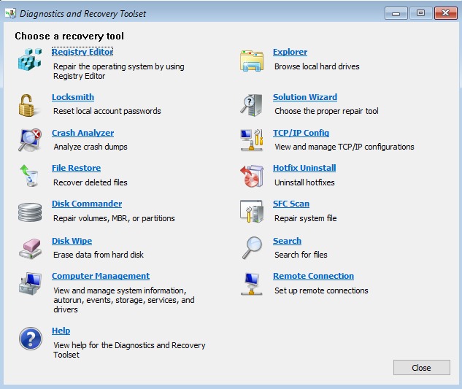462x389 pixels.
Task: Maximize the Diagnostics and Recovery Toolset window
Action: point(420,13)
